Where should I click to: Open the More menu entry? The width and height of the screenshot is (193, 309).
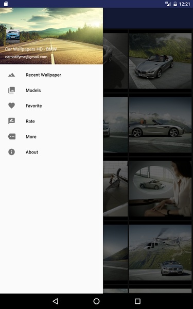pyautogui.click(x=51, y=136)
